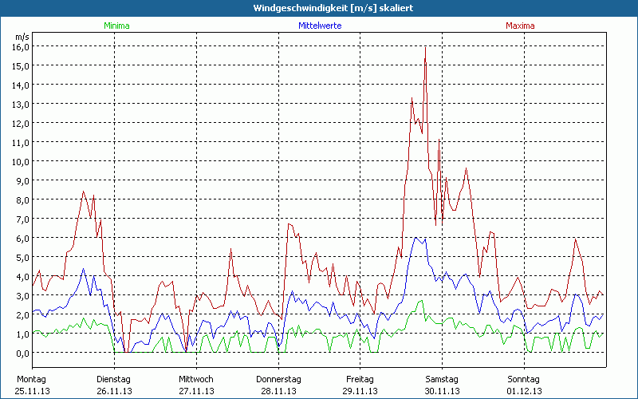Viewport: 638px width, 399px height.
Task: Click the 2,0 y-axis value
Action: 24,314
